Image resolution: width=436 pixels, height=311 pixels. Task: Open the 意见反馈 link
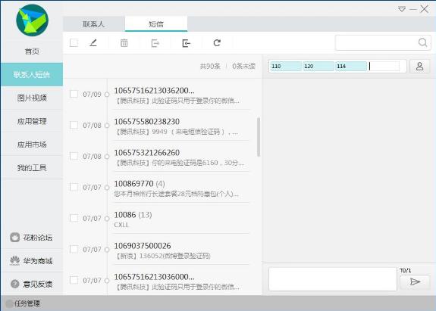(x=38, y=284)
